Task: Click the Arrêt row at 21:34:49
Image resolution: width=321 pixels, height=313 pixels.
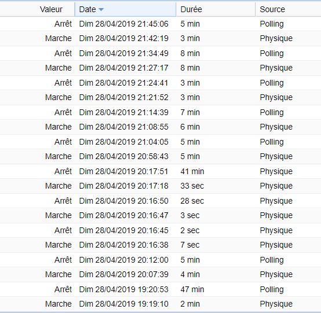Action: point(160,53)
